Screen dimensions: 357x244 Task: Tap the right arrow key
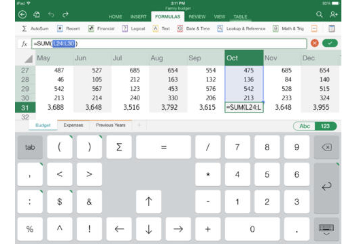(178, 229)
